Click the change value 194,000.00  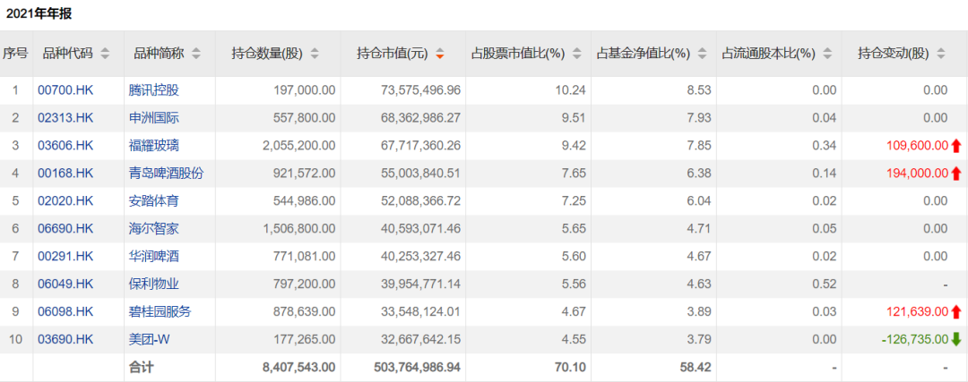pyautogui.click(x=917, y=174)
